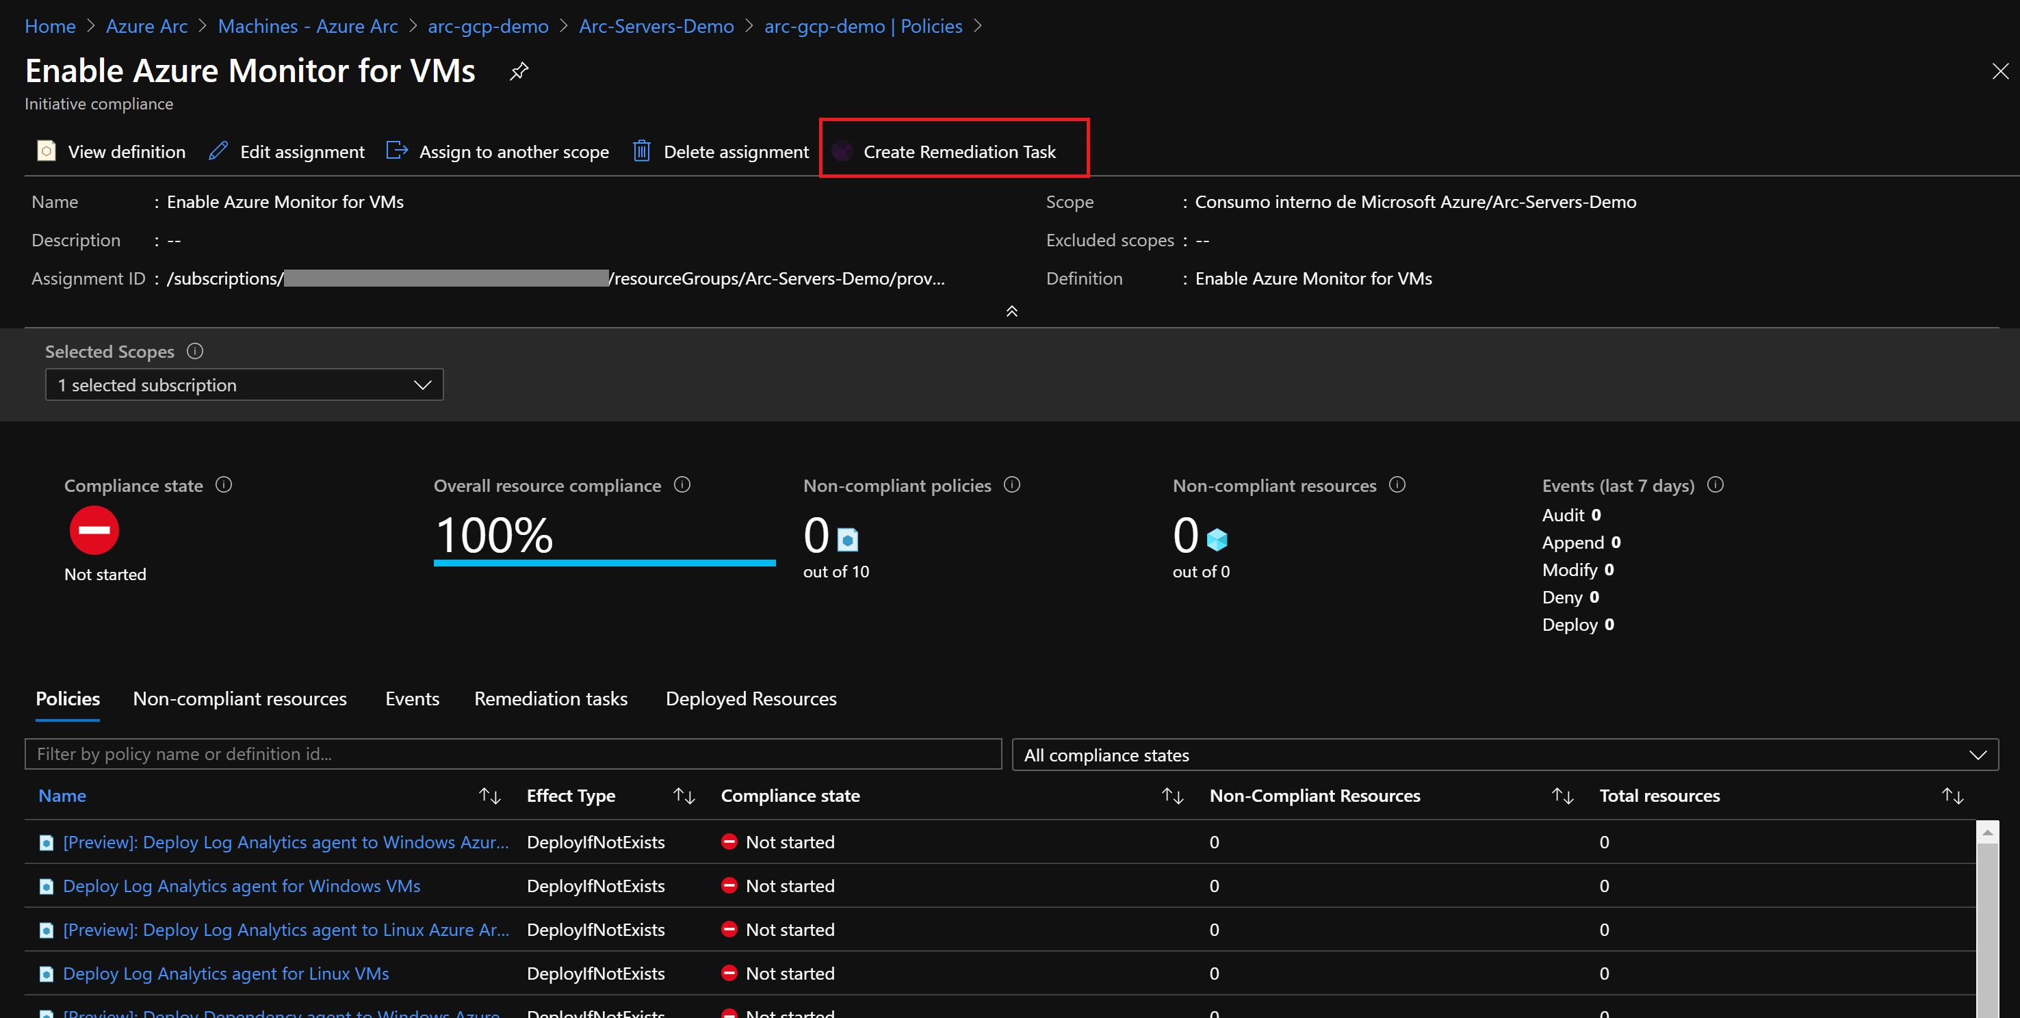This screenshot has height=1018, width=2020.
Task: Sort by Compliance state column arrows
Action: click(1173, 796)
